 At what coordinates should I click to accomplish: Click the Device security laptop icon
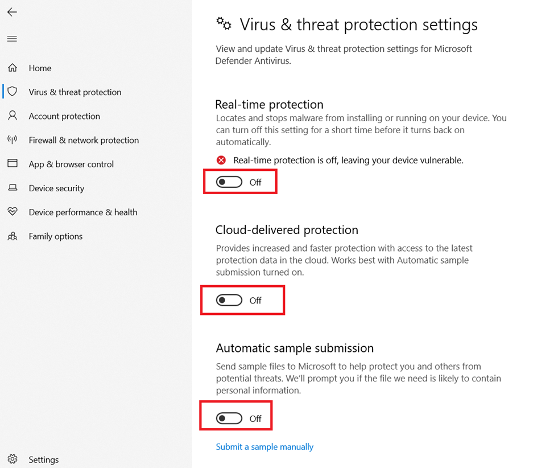pos(13,188)
